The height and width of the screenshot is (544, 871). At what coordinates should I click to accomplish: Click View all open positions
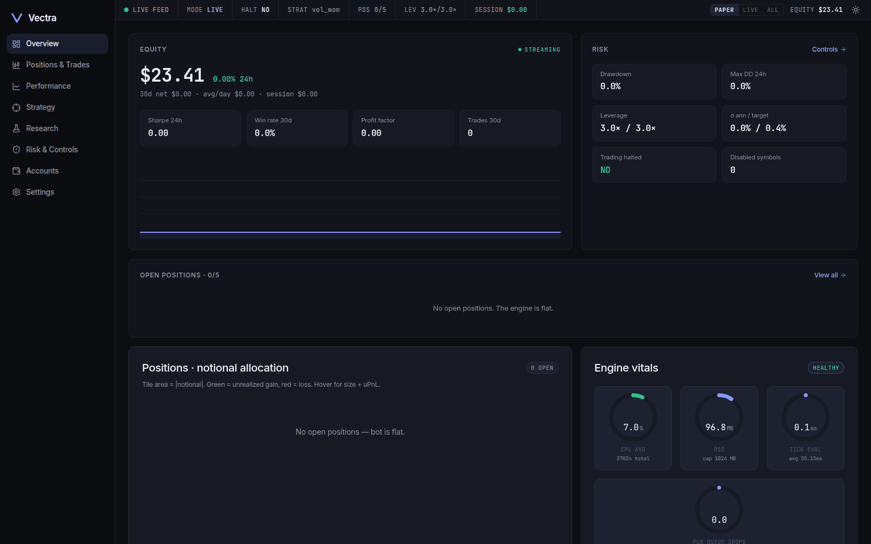pyautogui.click(x=830, y=275)
